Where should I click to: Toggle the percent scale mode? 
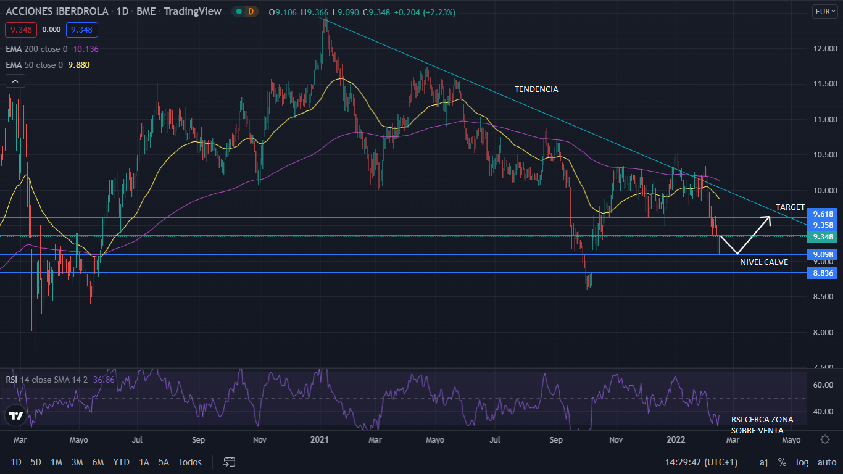pyautogui.click(x=782, y=462)
